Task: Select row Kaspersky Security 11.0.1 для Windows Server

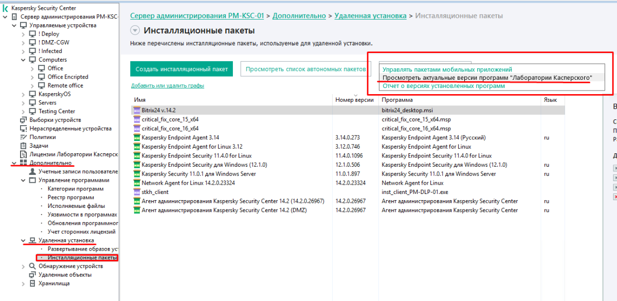Action: coord(348,174)
